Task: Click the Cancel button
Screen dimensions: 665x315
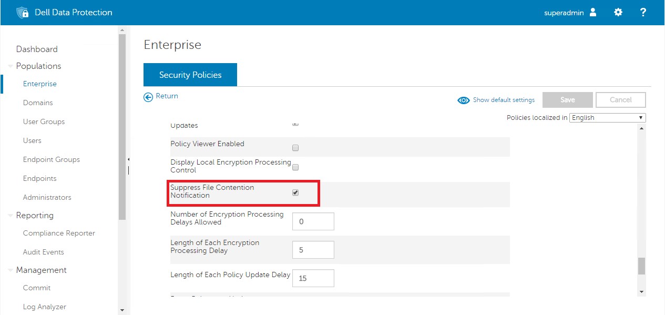Action: 620,99
